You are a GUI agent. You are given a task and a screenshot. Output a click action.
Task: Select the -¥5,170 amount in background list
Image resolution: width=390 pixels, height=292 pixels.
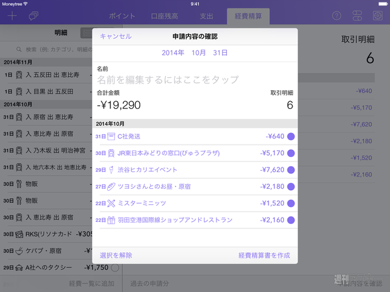click(361, 108)
